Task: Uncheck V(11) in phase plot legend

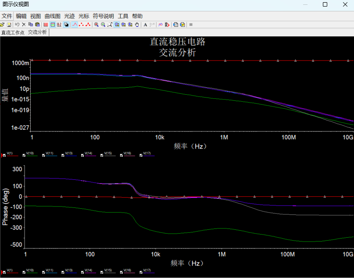Action: pyautogui.click(x=43, y=272)
